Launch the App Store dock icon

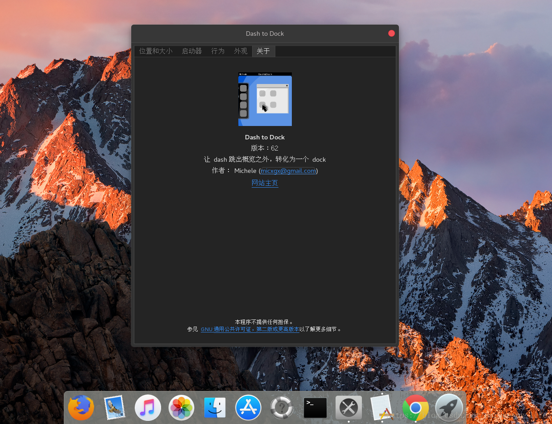tap(248, 408)
